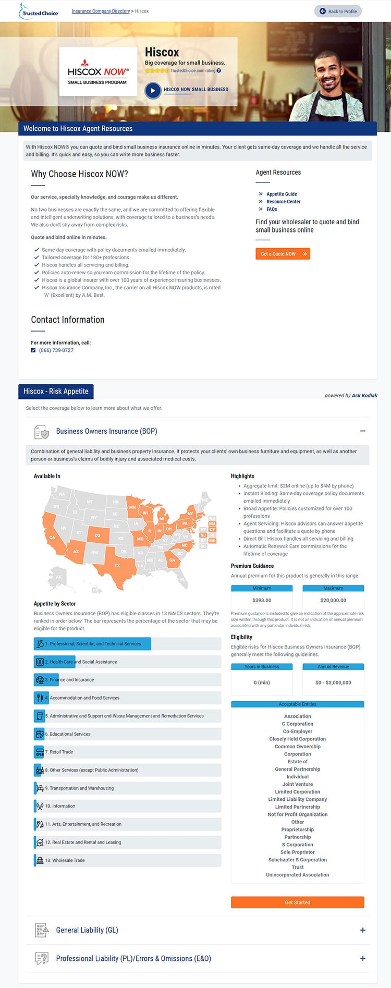Click the Other Services sector icon
The image size is (391, 988).
click(40, 770)
